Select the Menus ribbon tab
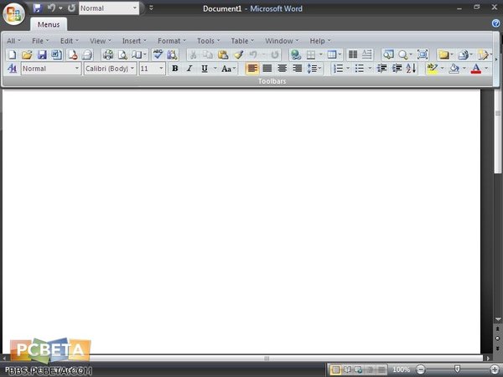 click(49, 24)
